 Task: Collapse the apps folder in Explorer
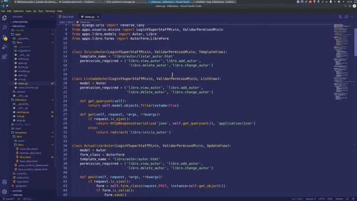18,35
